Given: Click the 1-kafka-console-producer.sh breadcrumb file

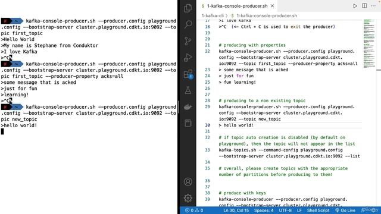Looking at the screenshot, I should click(267, 16).
